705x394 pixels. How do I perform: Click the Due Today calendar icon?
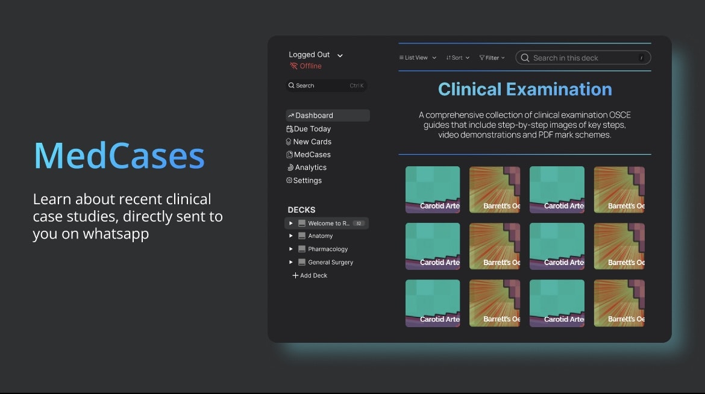(x=290, y=129)
